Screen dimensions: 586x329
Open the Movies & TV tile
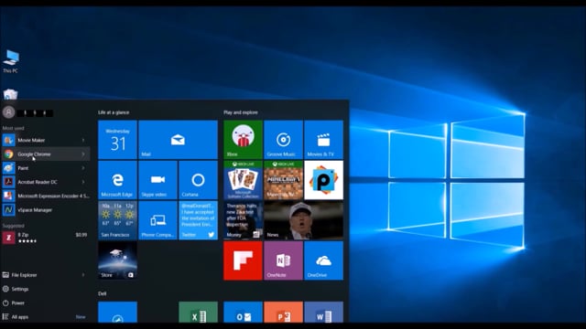323,140
